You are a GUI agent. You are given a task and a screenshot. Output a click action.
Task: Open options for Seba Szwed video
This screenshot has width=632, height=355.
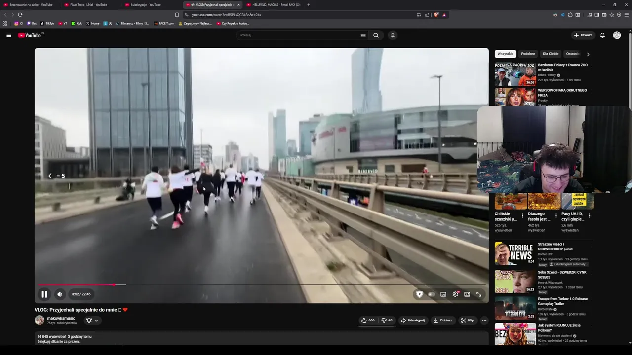point(592,272)
